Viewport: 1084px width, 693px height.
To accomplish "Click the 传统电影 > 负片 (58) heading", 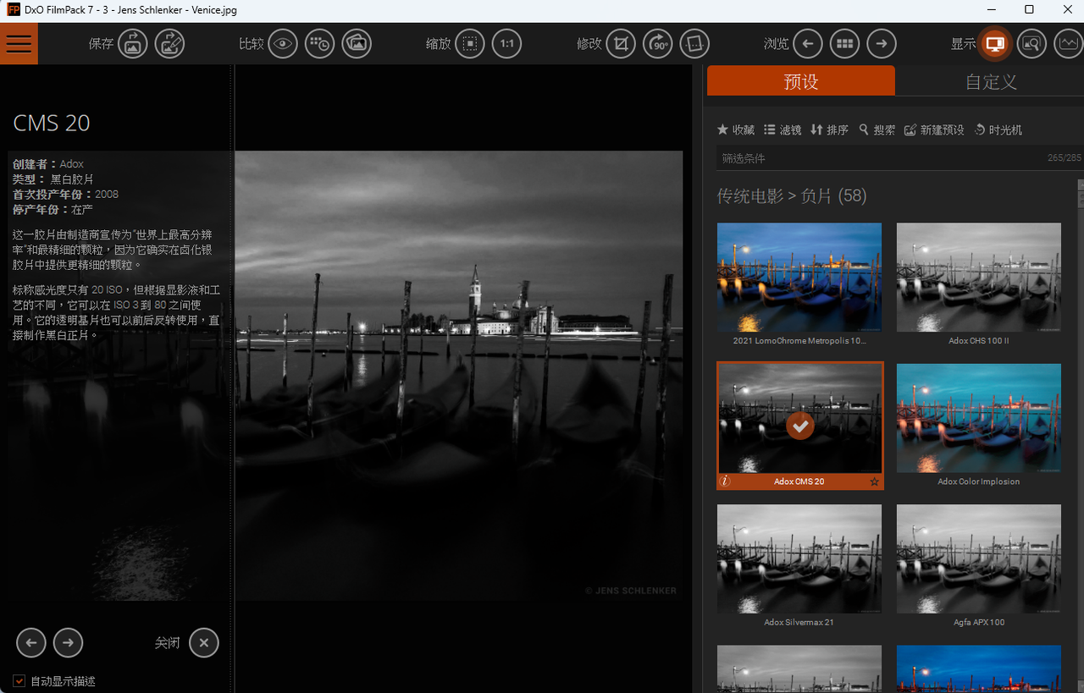I will (x=792, y=196).
